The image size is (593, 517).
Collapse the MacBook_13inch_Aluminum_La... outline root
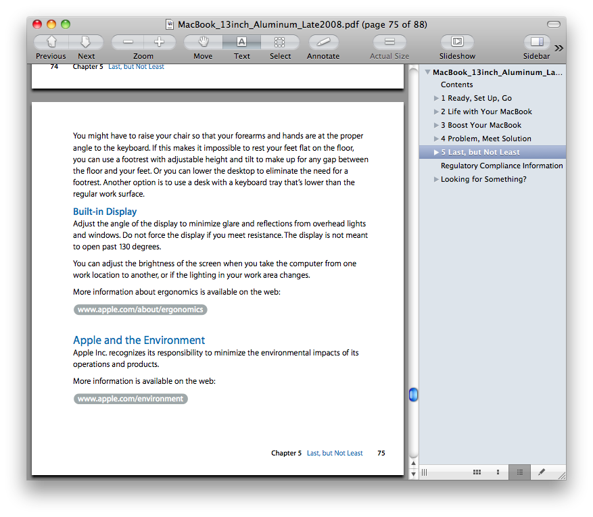point(427,72)
